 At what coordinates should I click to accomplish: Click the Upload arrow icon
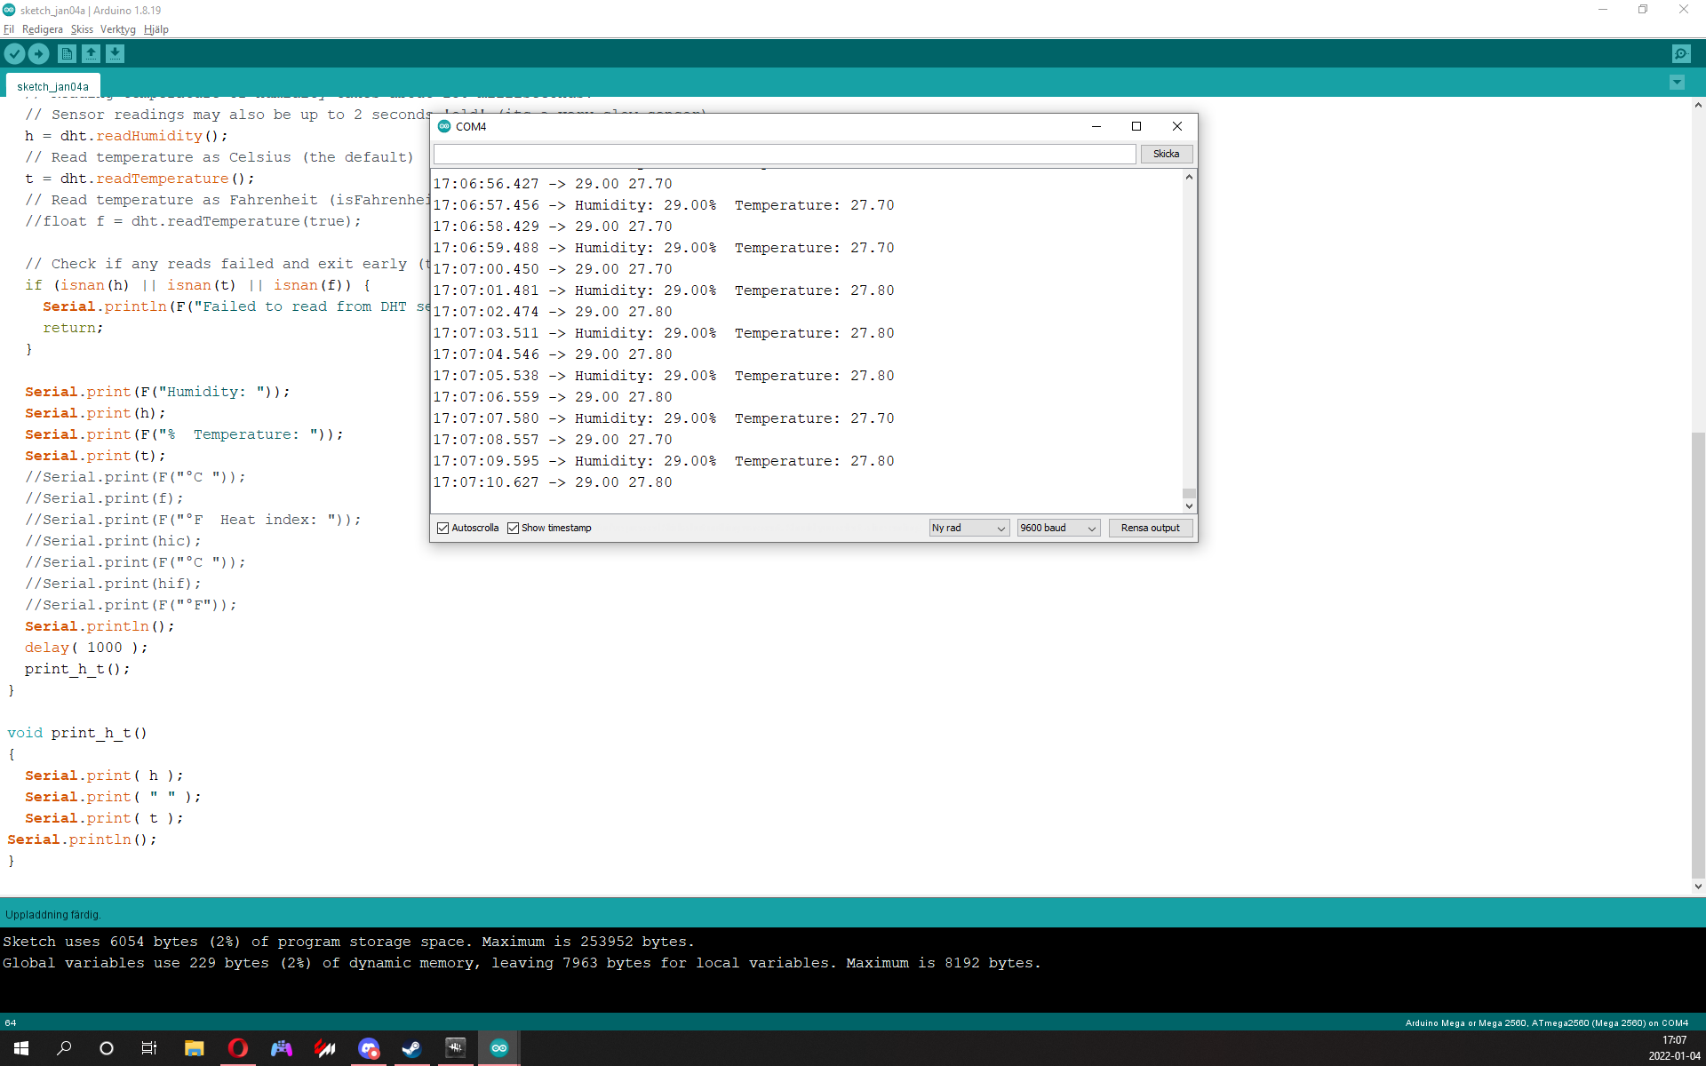pos(38,54)
